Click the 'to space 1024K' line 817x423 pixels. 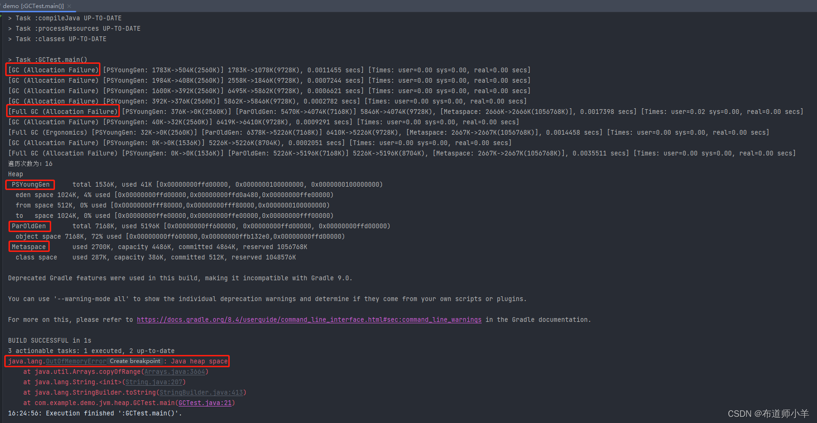(174, 216)
